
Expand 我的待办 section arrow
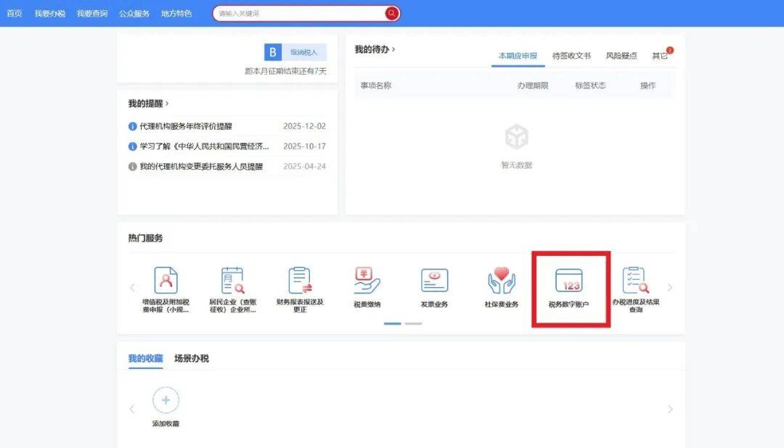393,49
